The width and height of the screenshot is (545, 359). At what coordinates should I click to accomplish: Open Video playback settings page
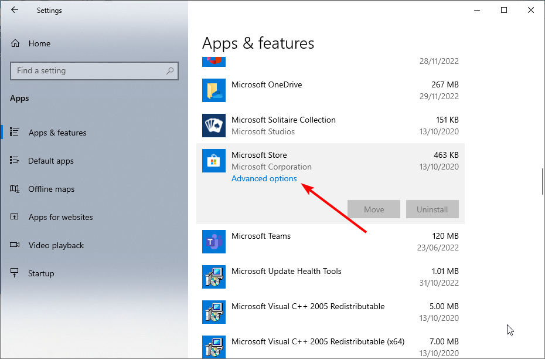click(x=56, y=245)
